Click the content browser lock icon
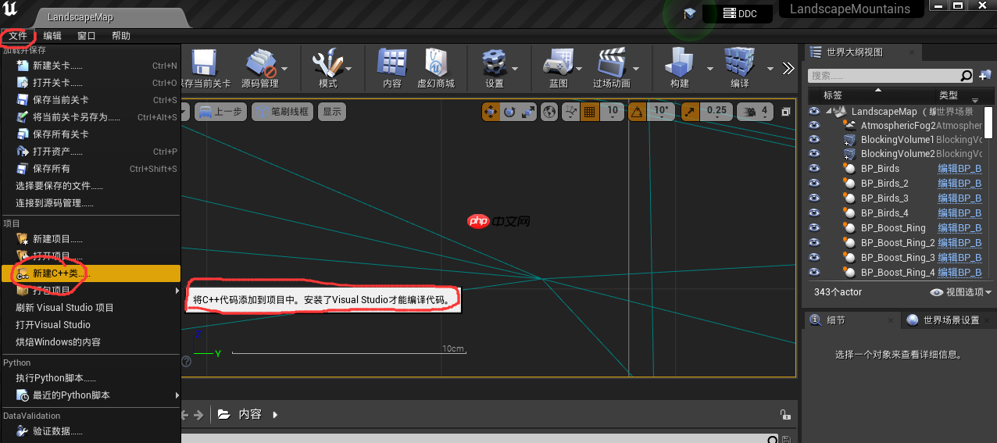 [x=784, y=415]
